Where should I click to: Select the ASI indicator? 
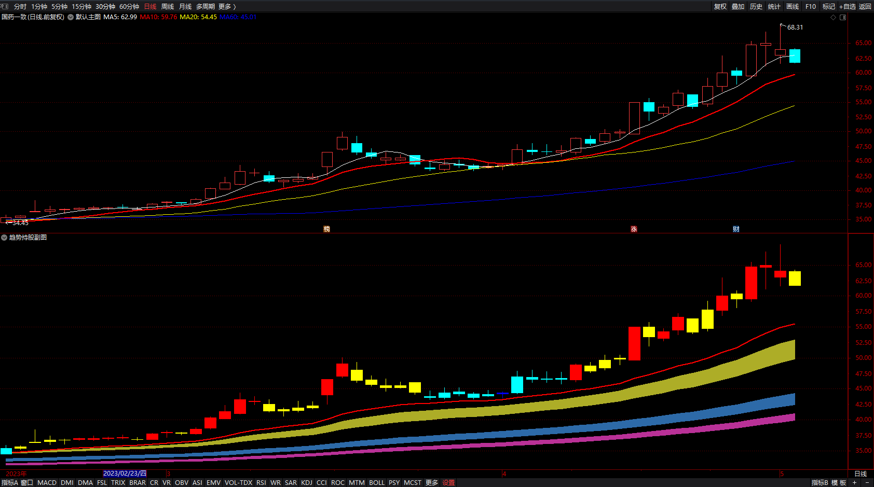(197, 482)
